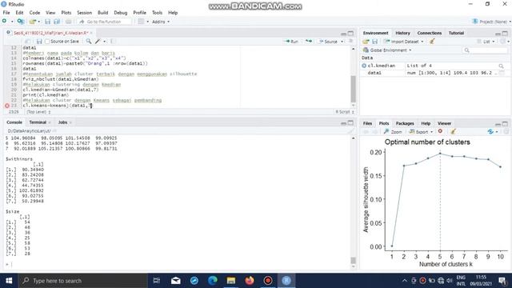Image resolution: width=512 pixels, height=288 pixels.
Task: Save workspace in Environment pane
Action: click(x=375, y=42)
